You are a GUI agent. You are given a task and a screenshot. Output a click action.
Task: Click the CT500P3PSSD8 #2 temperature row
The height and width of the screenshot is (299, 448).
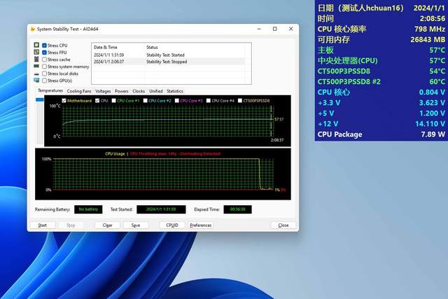click(381, 82)
